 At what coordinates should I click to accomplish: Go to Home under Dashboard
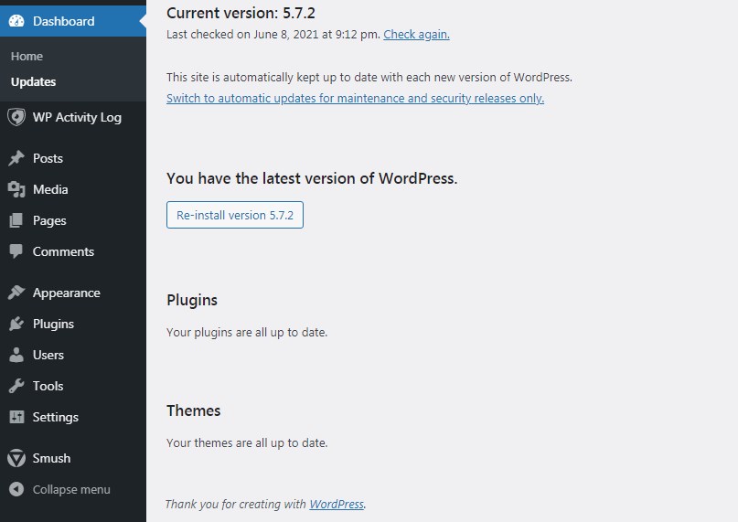coord(27,56)
